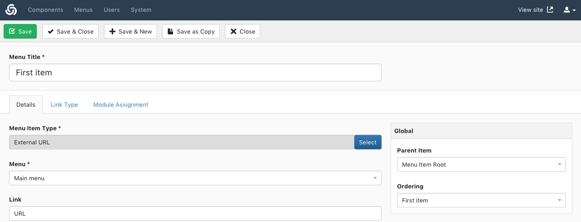Click Select button for Menu Item Type

tap(368, 142)
